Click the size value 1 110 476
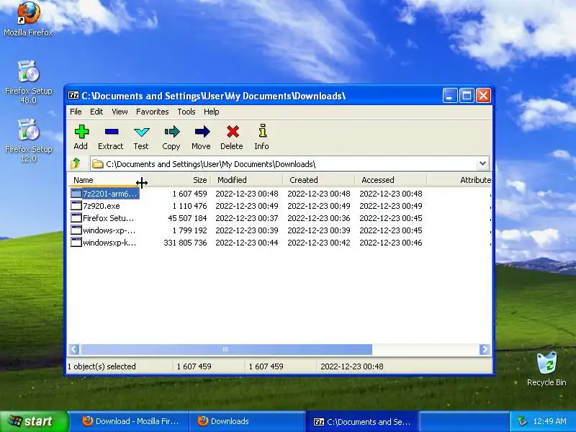The height and width of the screenshot is (432, 576). coord(189,206)
